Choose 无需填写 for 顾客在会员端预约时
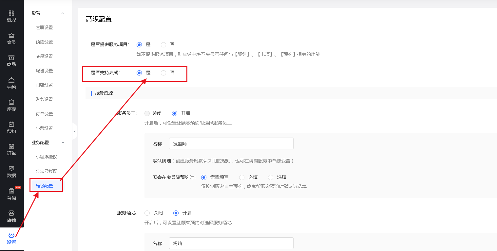The width and height of the screenshot is (497, 251). tap(203, 177)
